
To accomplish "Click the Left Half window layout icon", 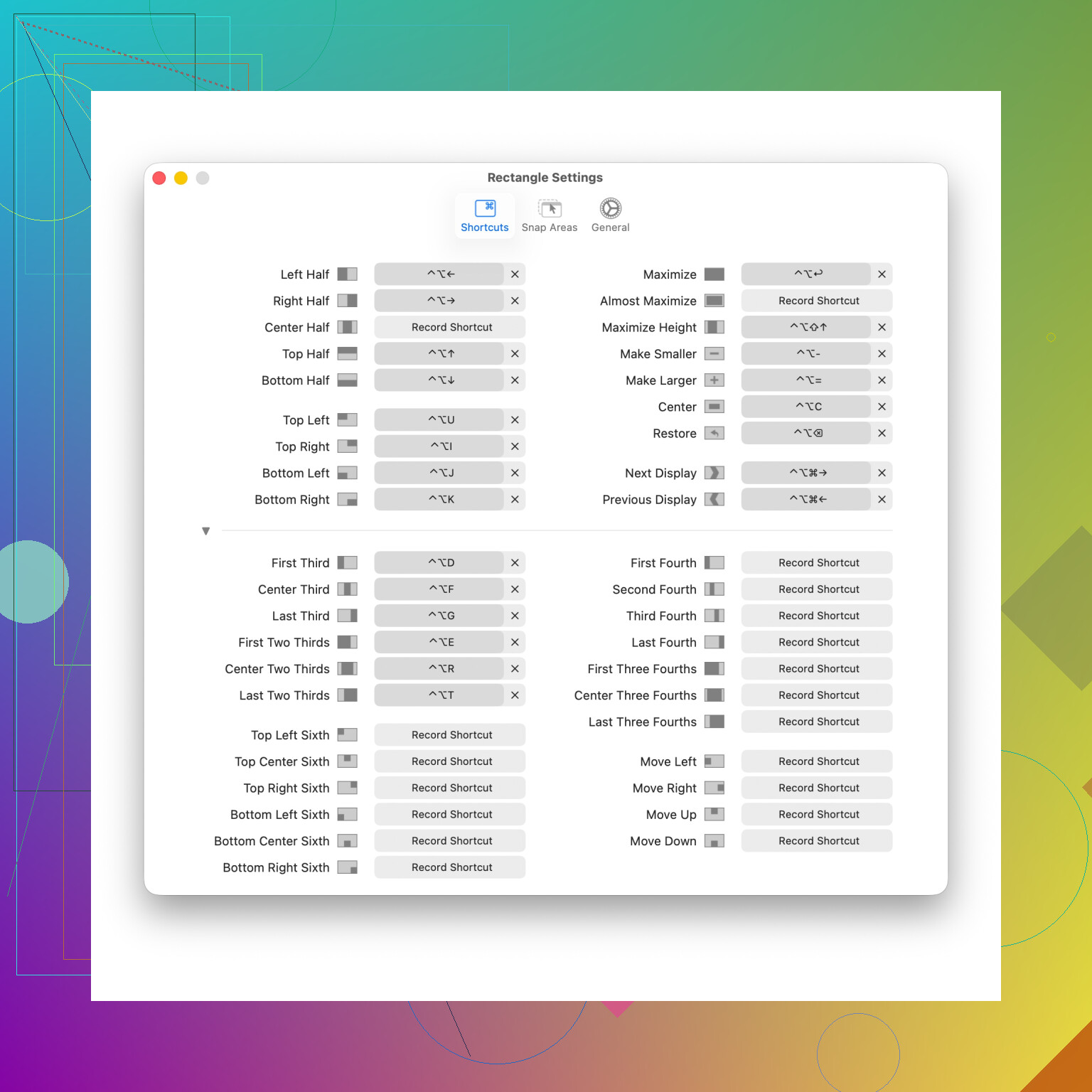I will (347, 274).
